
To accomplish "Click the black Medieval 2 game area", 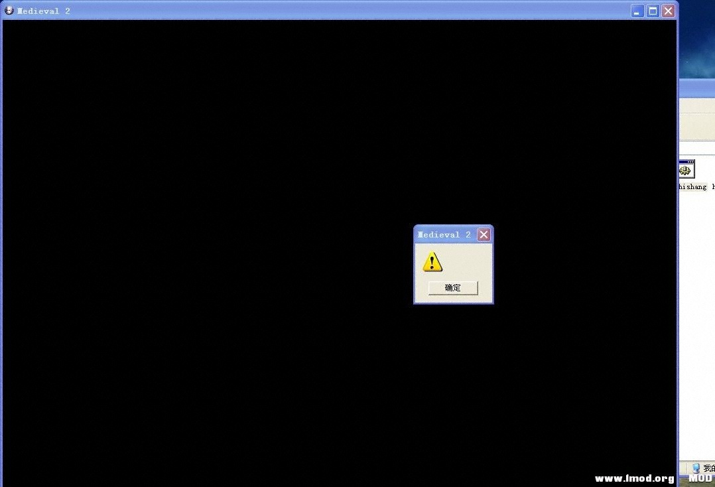I will (x=199, y=265).
